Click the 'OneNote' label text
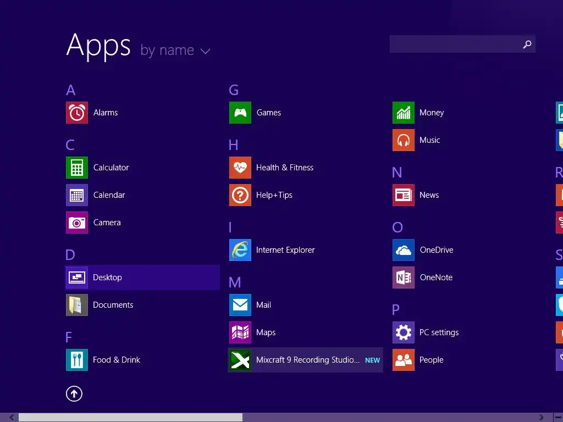Image resolution: width=563 pixels, height=422 pixels. (x=436, y=277)
